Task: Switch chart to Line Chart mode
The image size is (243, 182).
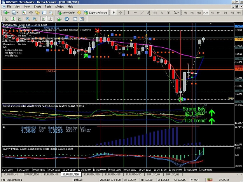Action: [20, 19]
